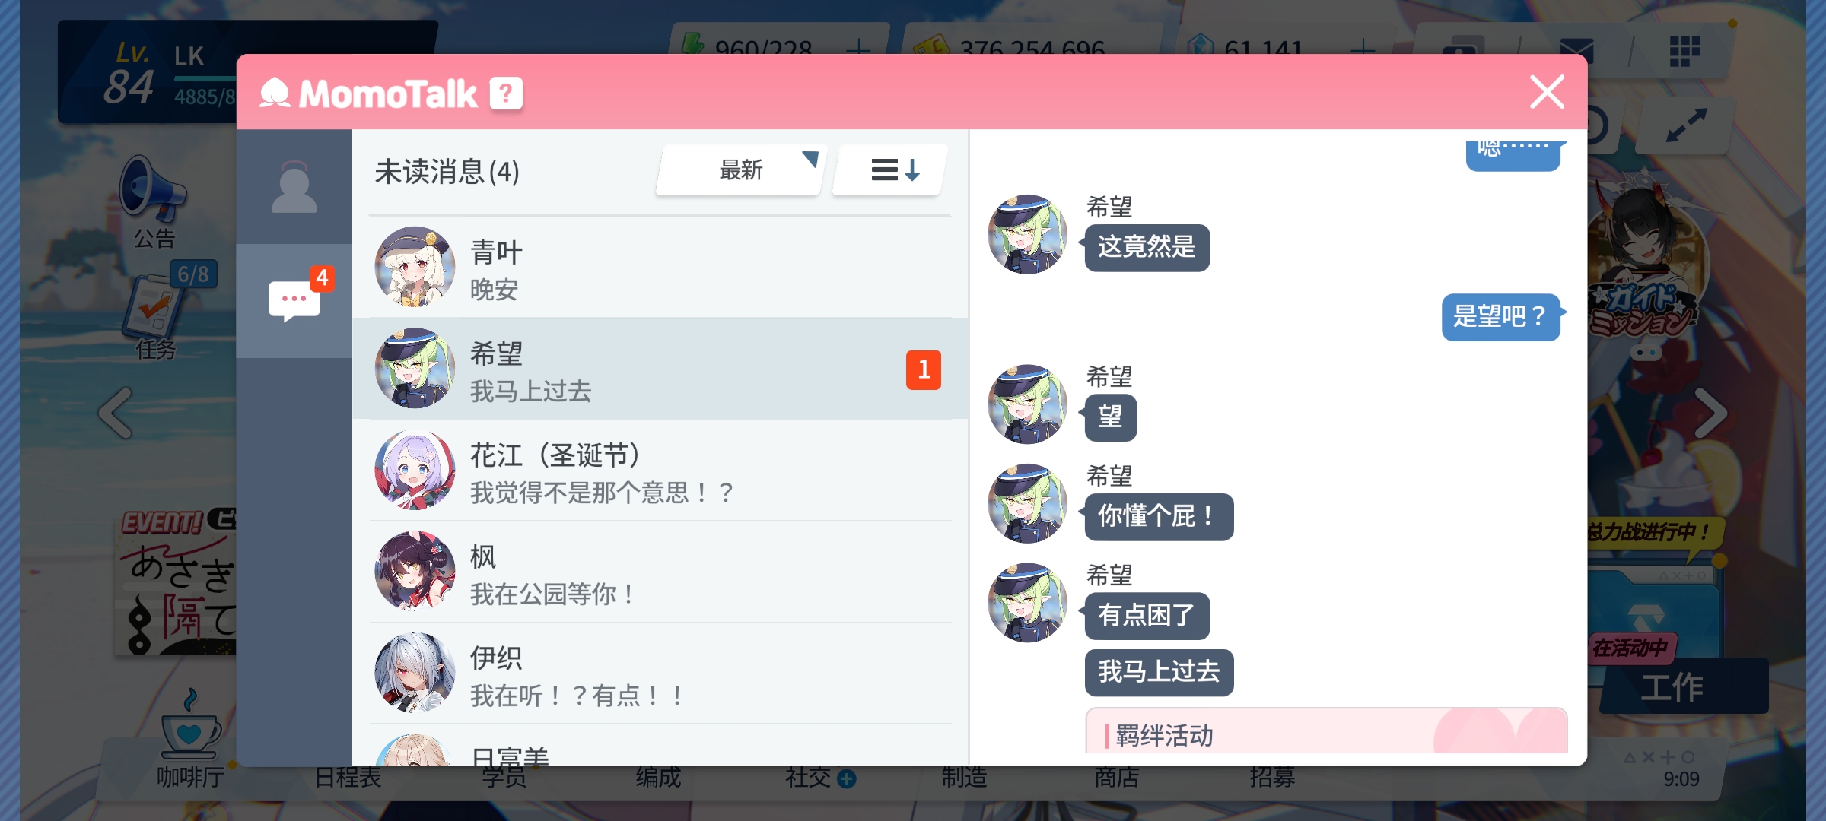Viewport: 1826px width, 821px height.
Task: Open the grid menu icon at the top right
Action: coord(1684,50)
